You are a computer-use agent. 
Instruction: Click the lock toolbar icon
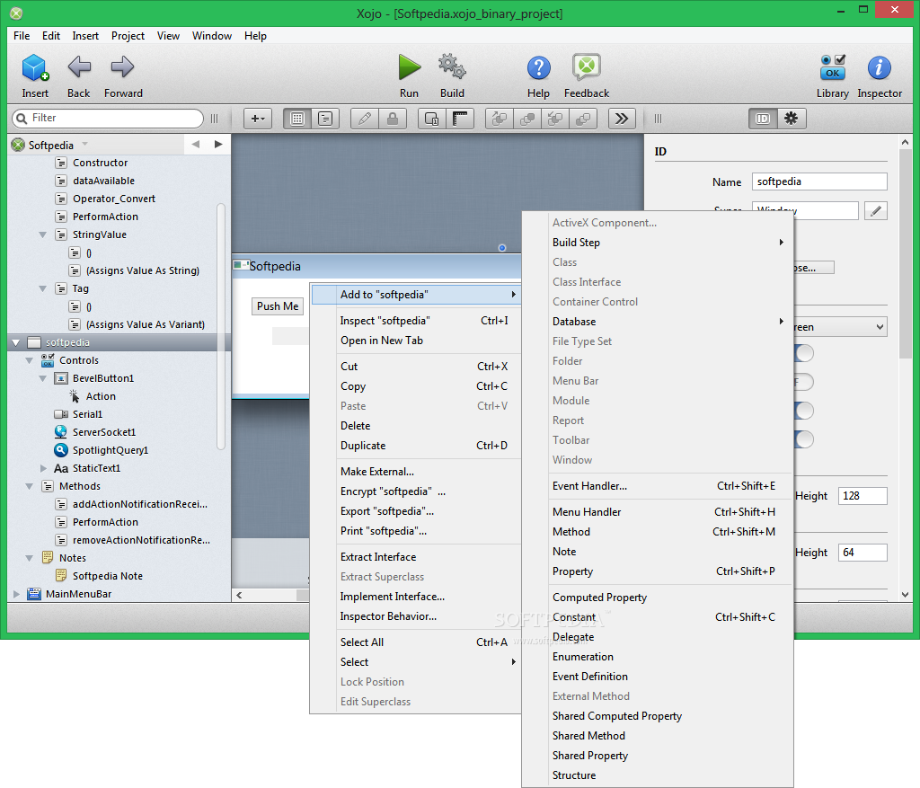click(x=393, y=119)
